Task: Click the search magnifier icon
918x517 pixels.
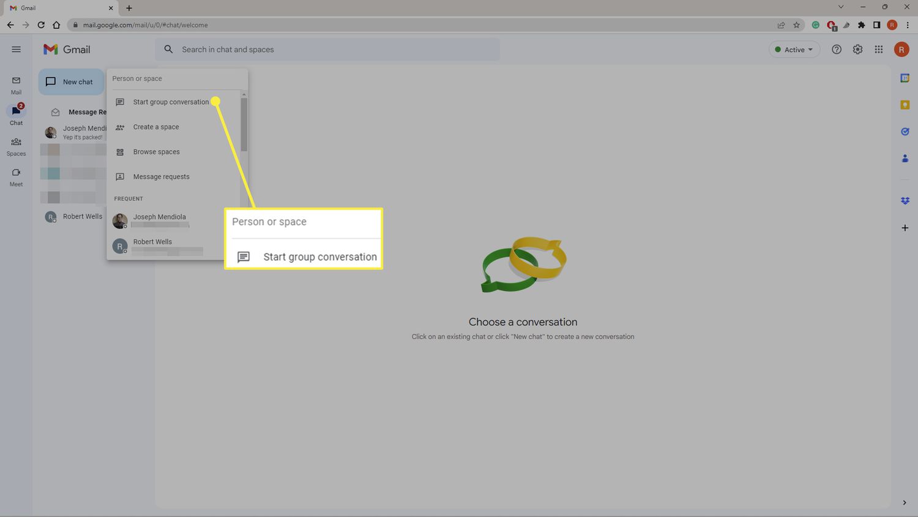Action: (168, 50)
